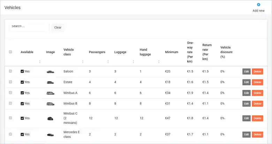
Task: Click the Clear search button
Action: coord(58,28)
